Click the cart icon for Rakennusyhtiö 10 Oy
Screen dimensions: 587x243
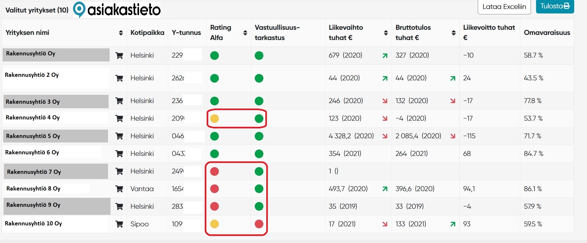coord(119,224)
